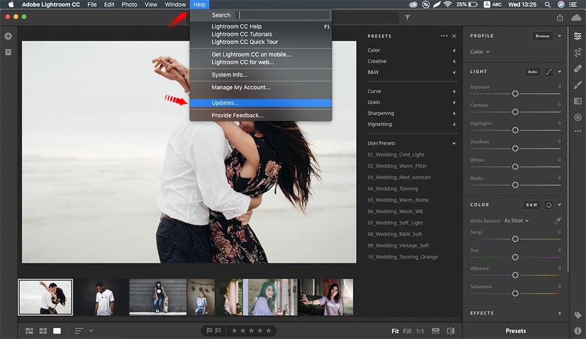
Task: Open the Color profile dropdown
Action: tap(480, 52)
